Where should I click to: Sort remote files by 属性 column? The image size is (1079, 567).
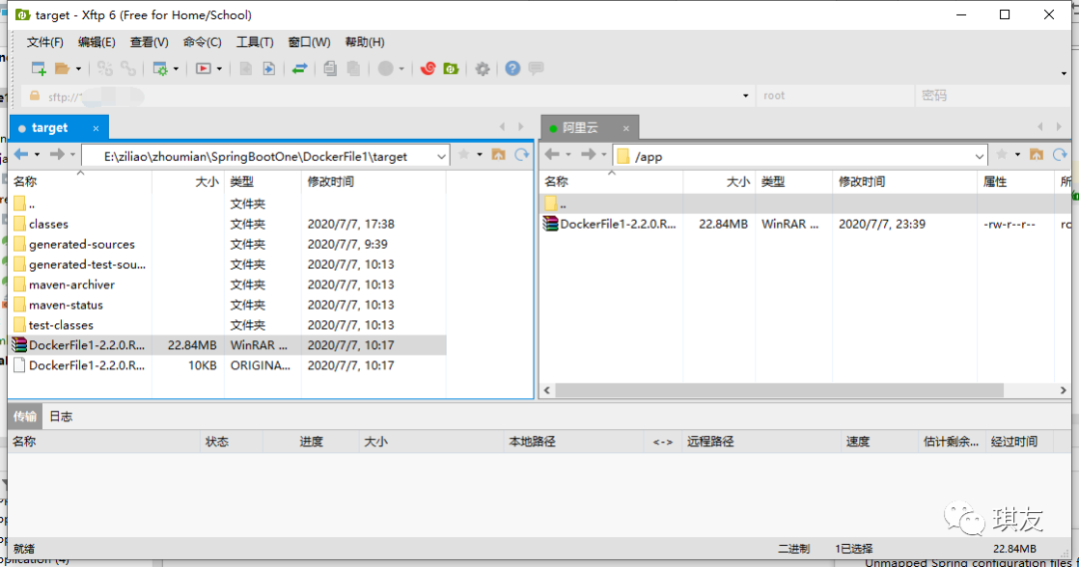[1015, 182]
